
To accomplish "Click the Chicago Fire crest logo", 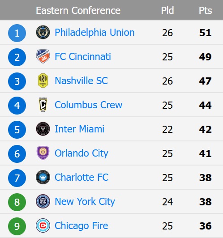I will [x=43, y=225].
